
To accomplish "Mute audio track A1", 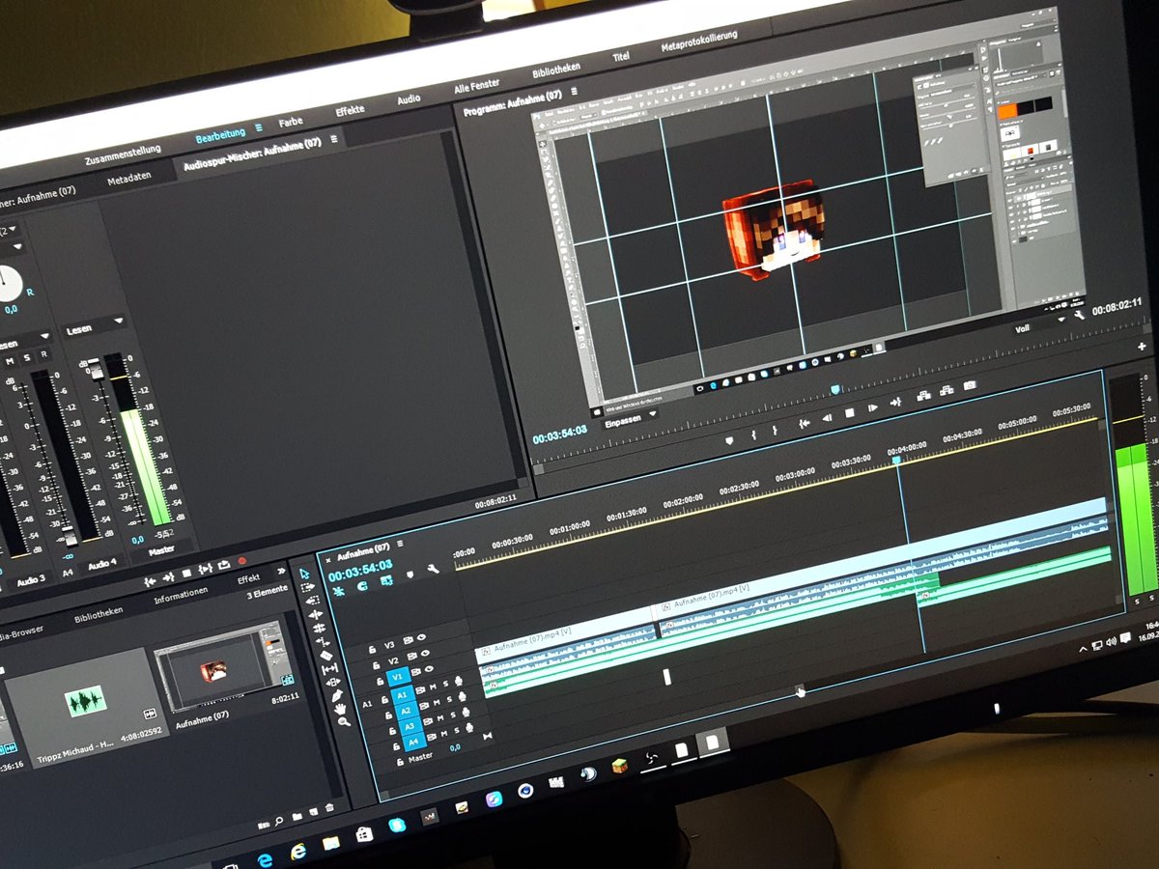I will coord(433,687).
